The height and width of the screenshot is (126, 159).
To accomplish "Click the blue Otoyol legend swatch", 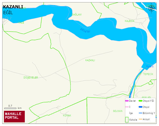I will [140, 107].
